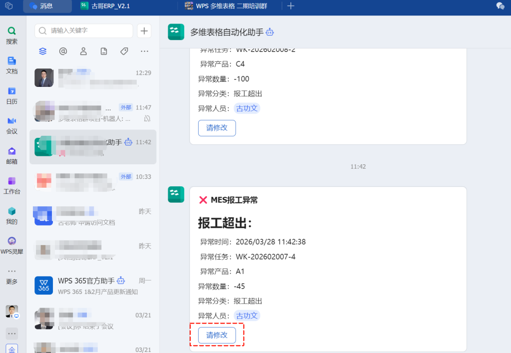Viewport: 511px width, 353px height.
Task: Filter conversations by document icon
Action: 104,51
